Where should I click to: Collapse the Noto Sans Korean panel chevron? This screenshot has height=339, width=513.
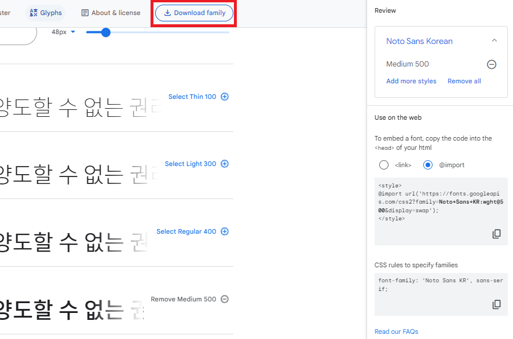click(494, 40)
